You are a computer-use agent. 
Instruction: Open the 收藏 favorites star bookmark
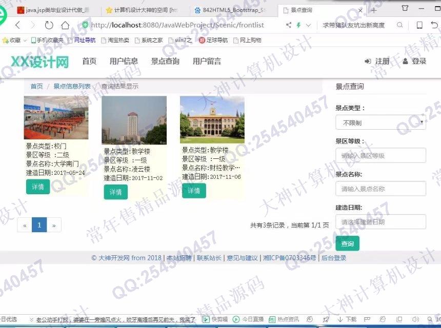11,40
